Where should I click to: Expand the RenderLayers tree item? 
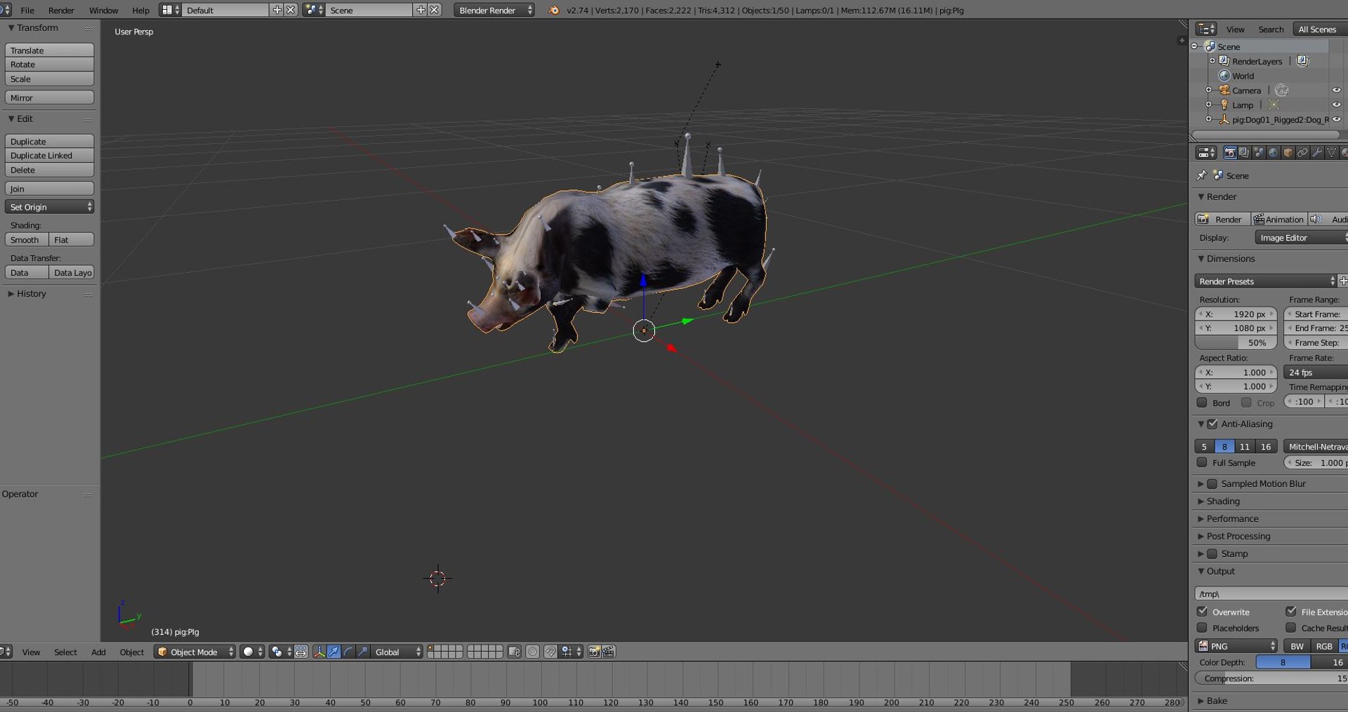[1212, 61]
